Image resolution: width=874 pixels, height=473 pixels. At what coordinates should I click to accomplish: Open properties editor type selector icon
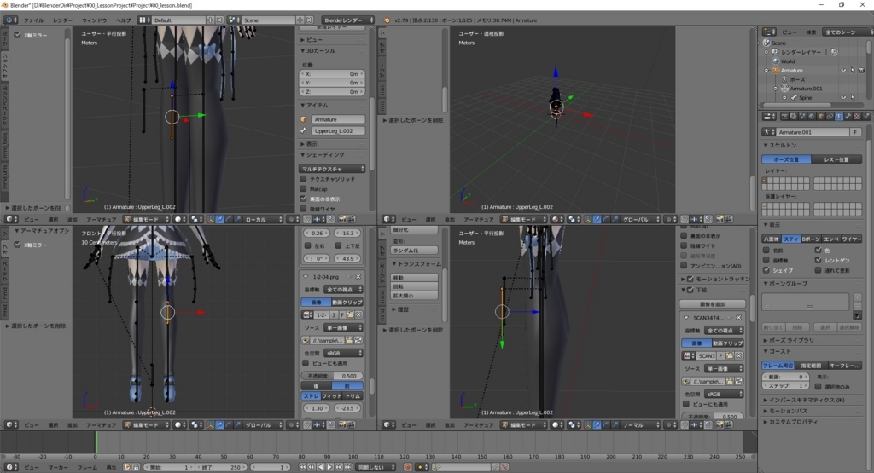click(x=769, y=116)
